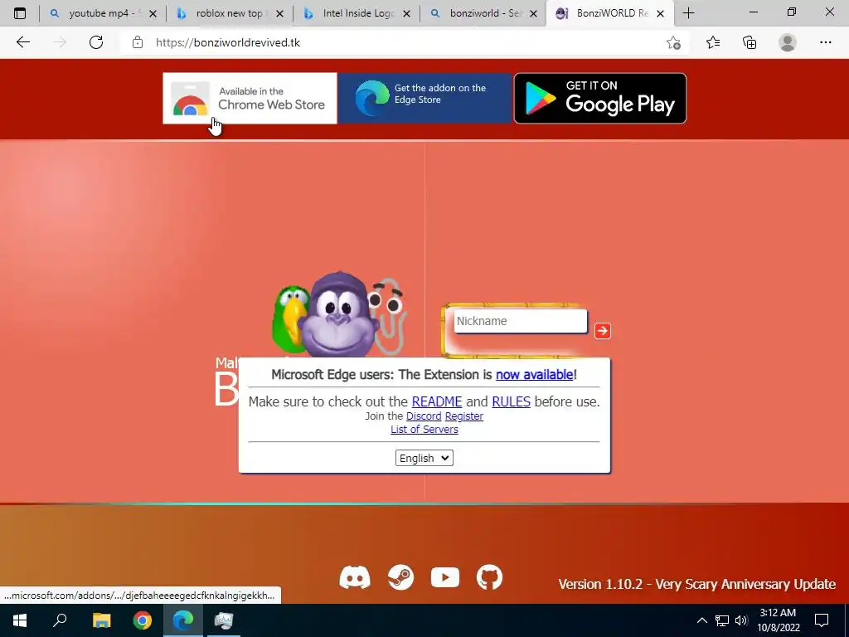Open the Windows Start menu
This screenshot has width=849, height=637.
(x=20, y=620)
